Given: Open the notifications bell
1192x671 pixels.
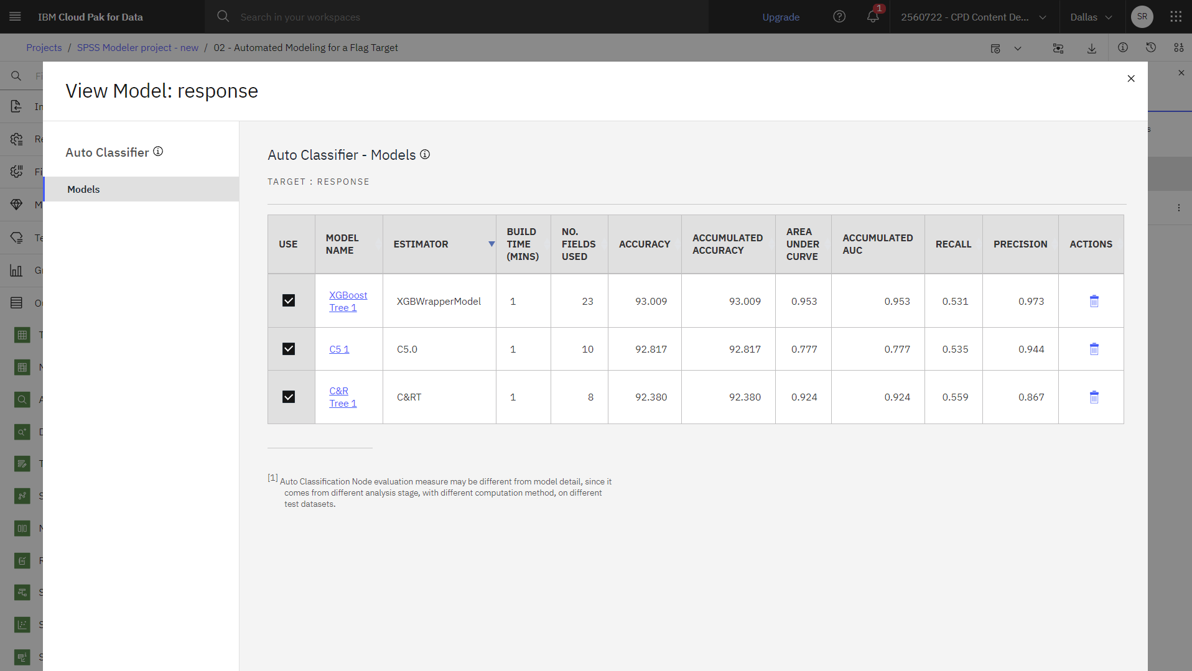Looking at the screenshot, I should tap(873, 17).
